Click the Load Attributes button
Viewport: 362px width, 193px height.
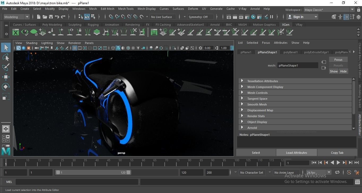tap(296, 153)
